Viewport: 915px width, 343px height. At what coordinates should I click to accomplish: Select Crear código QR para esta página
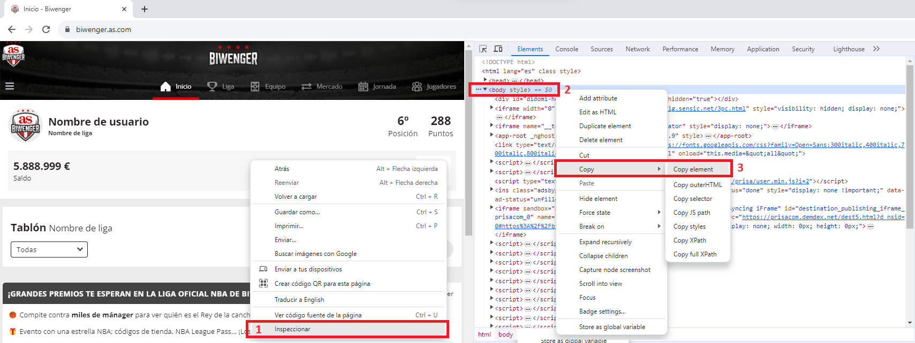point(349,284)
